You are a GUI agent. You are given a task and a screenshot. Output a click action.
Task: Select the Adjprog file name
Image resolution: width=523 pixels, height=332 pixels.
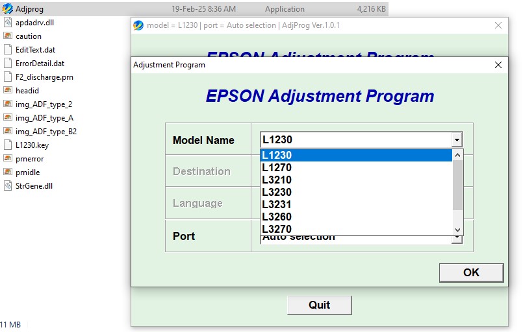coord(29,9)
